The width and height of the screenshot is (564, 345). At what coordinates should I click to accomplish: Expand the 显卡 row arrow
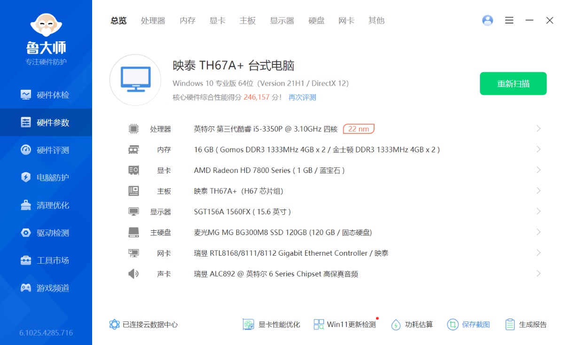coord(539,170)
